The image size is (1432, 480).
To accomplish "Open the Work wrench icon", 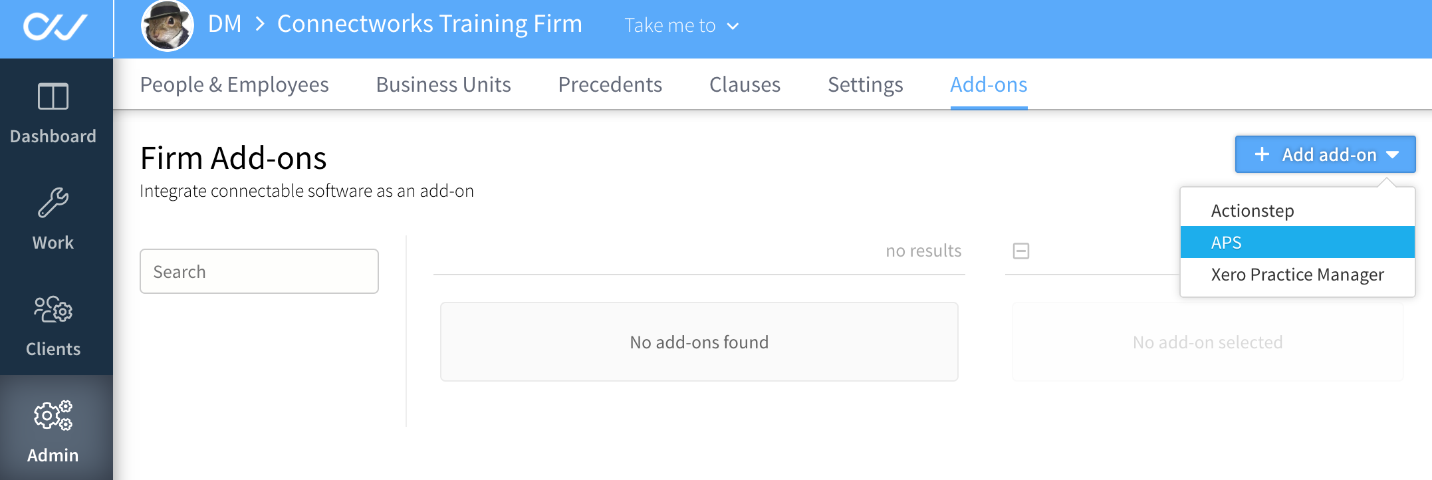I will pyautogui.click(x=53, y=203).
